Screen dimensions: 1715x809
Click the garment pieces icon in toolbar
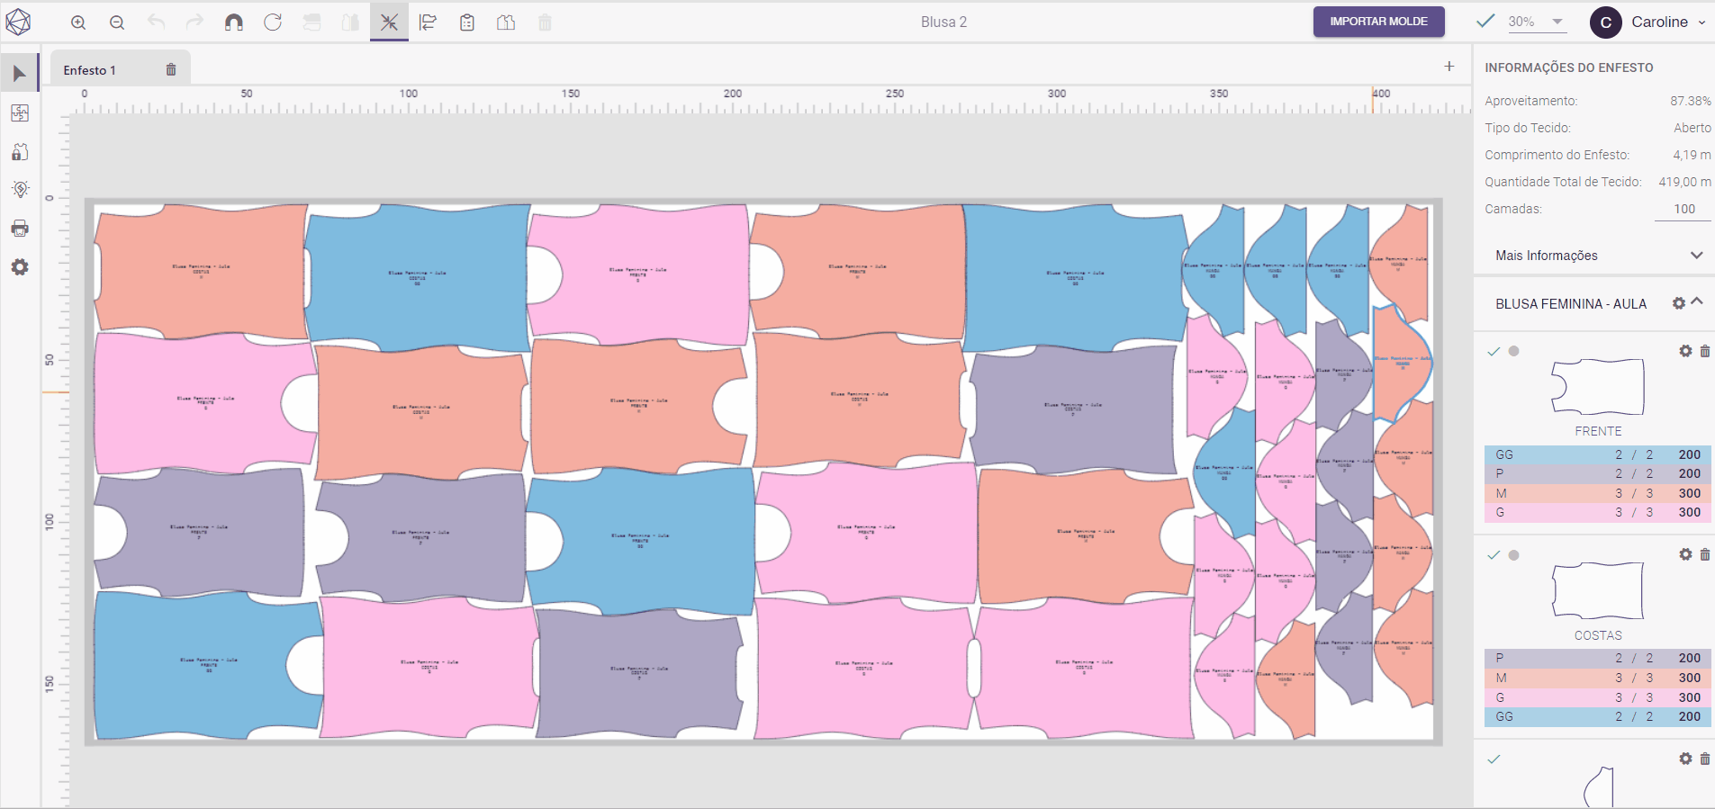[x=506, y=22]
